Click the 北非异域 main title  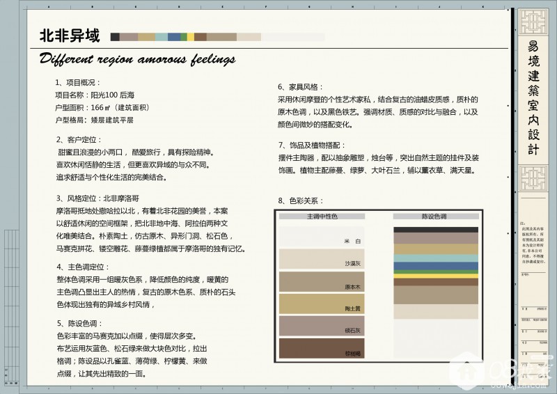pos(70,36)
